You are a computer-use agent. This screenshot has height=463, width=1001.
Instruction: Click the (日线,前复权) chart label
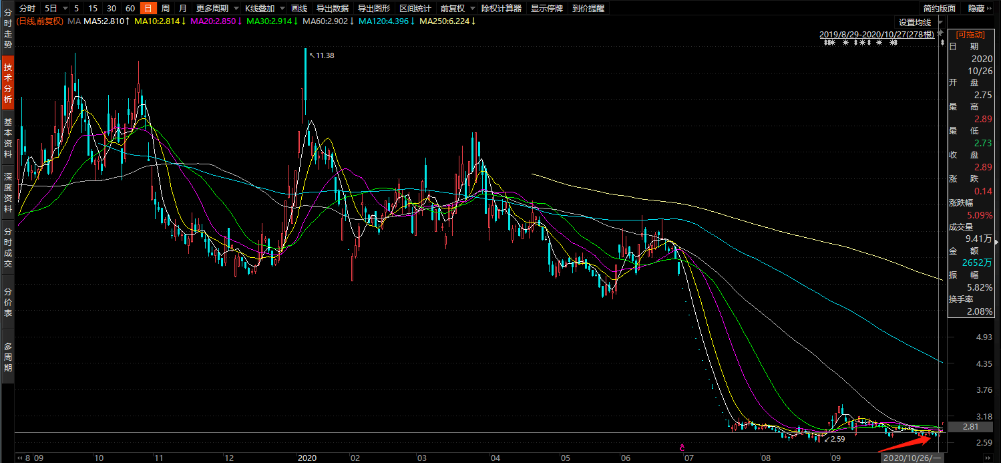coord(41,22)
